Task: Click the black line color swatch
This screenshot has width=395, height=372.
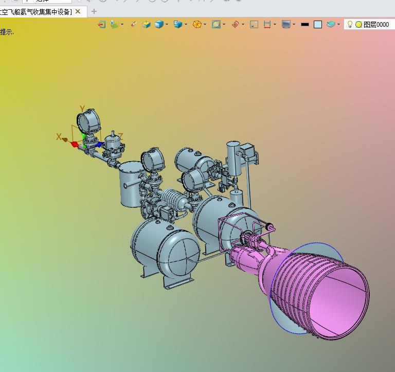Action: (x=305, y=25)
